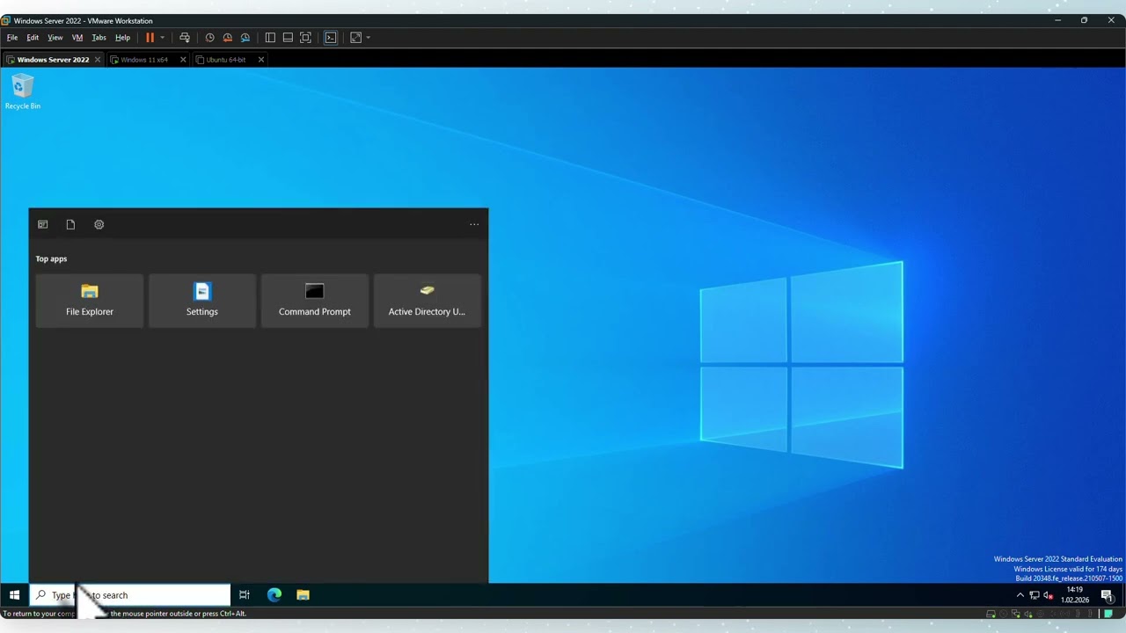Open the VMware File menu

pos(12,38)
